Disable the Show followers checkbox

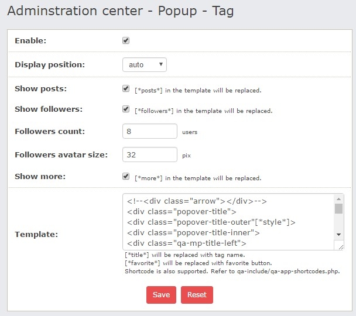(x=126, y=109)
